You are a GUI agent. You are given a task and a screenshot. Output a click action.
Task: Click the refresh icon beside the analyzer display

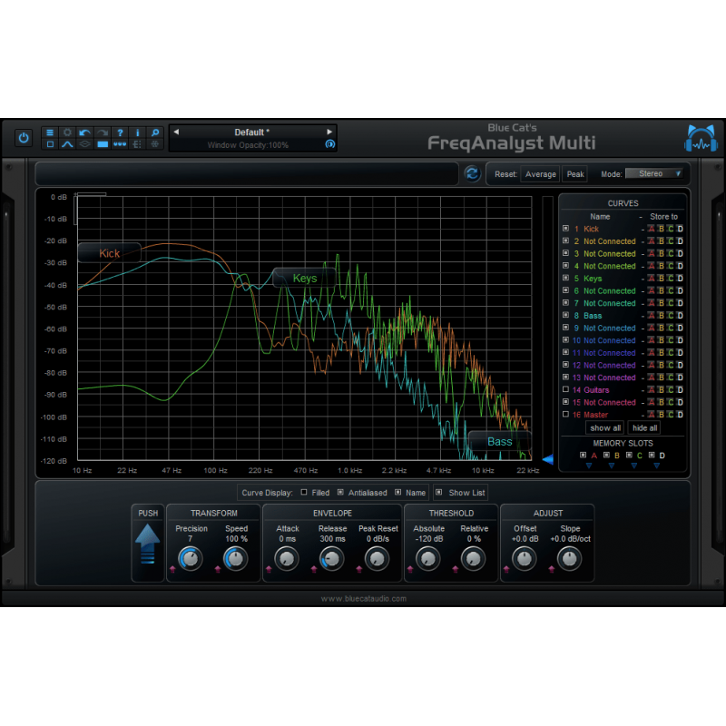click(x=471, y=173)
